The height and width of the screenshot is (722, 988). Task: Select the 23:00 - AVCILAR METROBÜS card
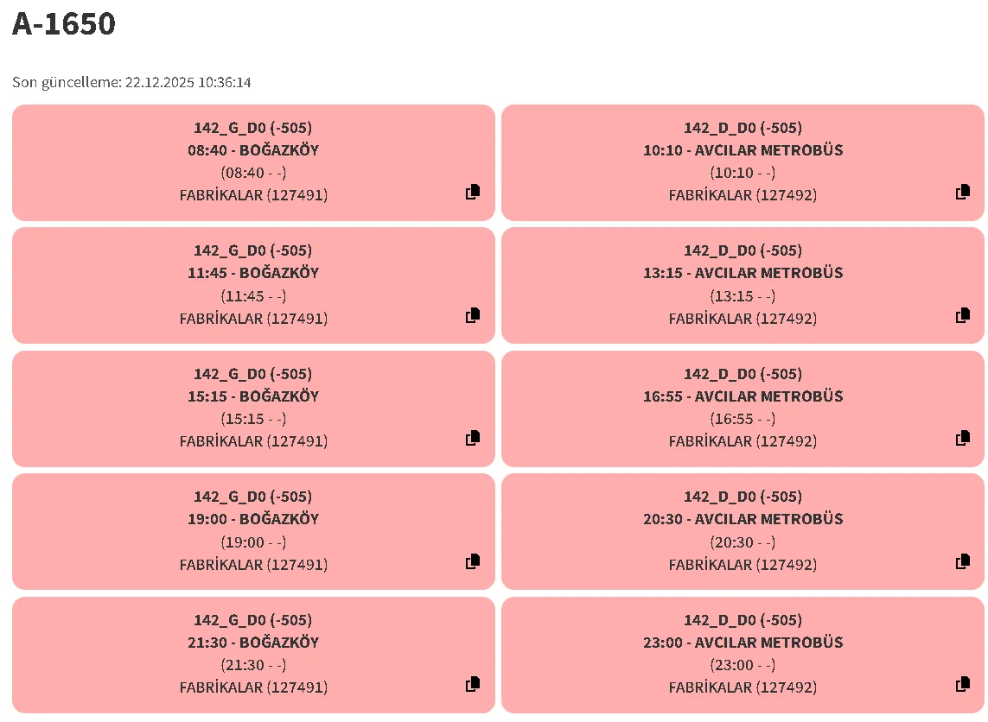[x=743, y=643]
